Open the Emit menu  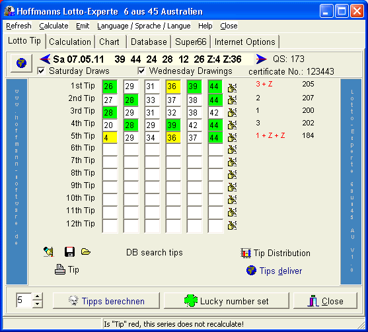(83, 26)
